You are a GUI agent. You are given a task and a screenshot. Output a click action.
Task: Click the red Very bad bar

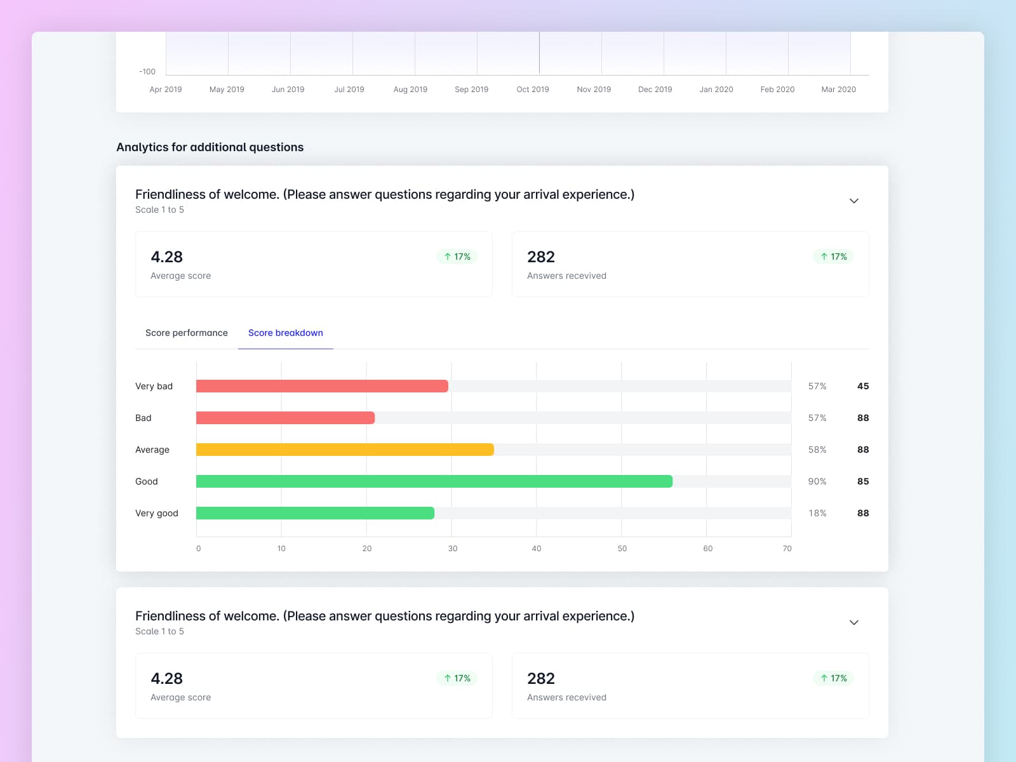click(322, 386)
